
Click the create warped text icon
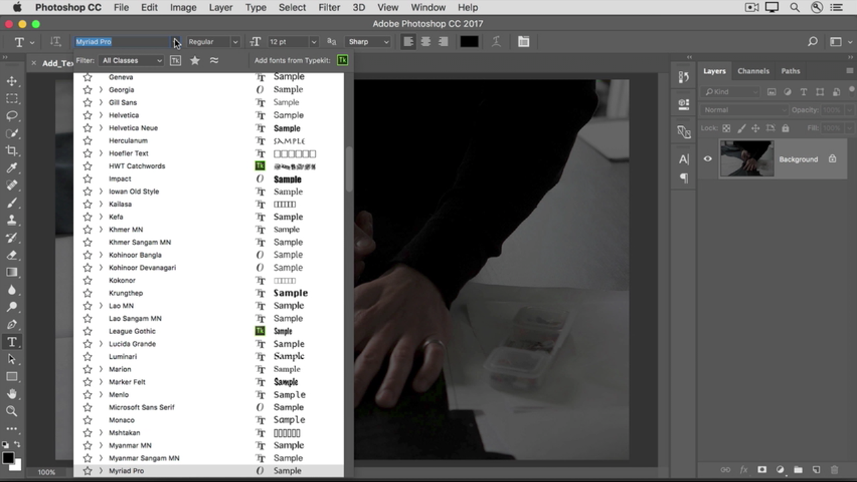tap(496, 42)
